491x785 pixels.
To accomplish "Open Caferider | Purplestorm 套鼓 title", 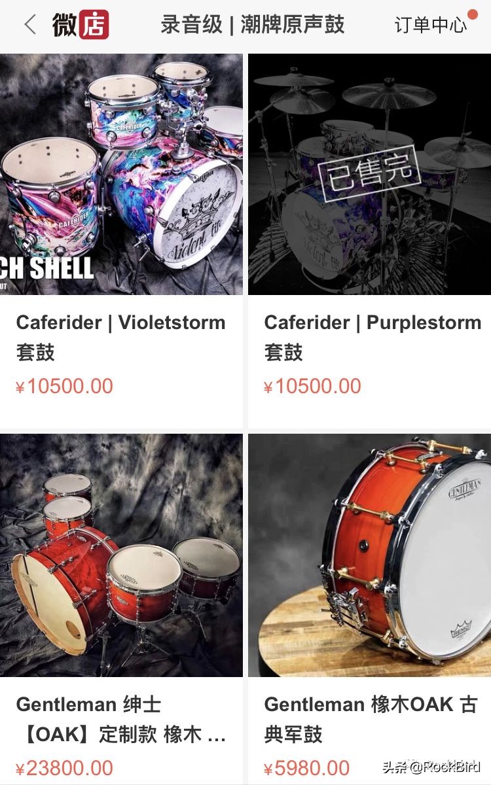I will (x=373, y=337).
